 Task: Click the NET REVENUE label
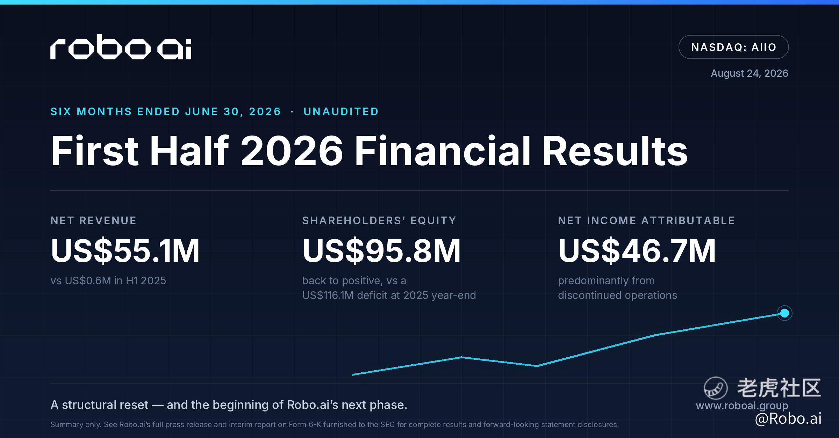pos(93,220)
